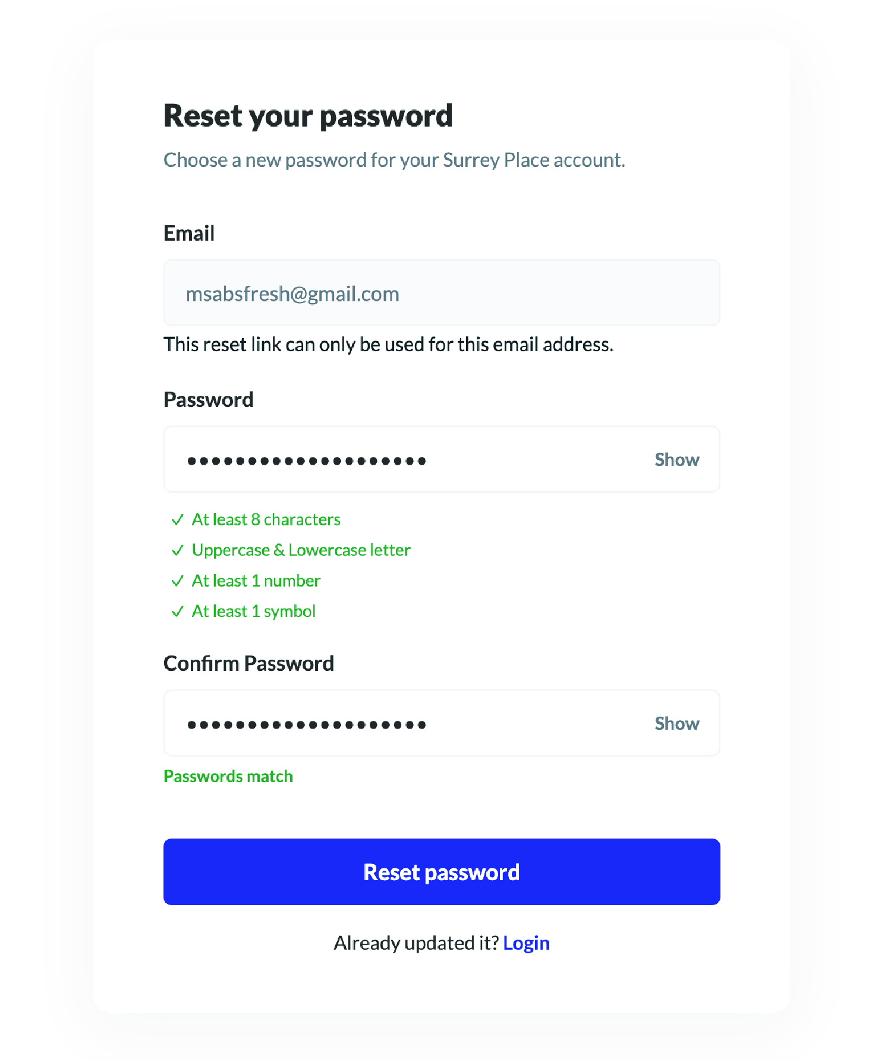This screenshot has width=875, height=1062.
Task: Show the Confirm Password field contents
Action: (676, 723)
